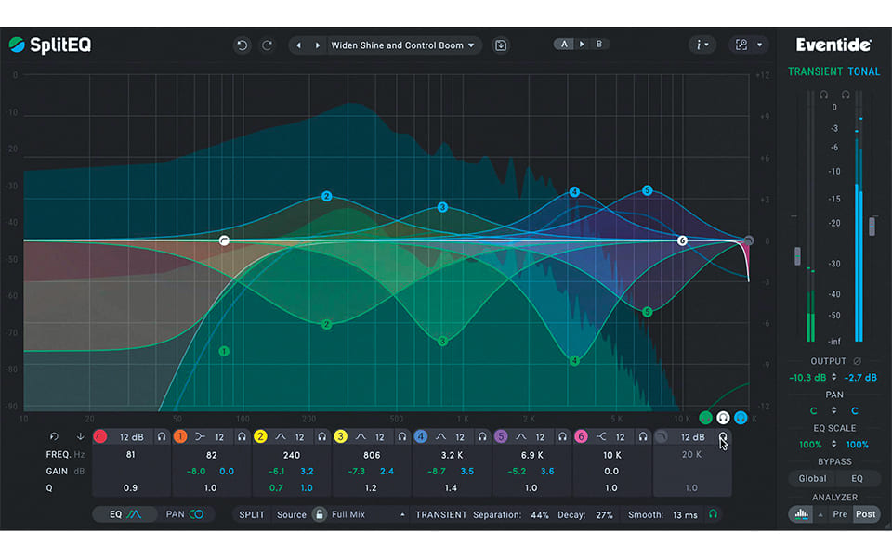The width and height of the screenshot is (892, 557).
Task: Switch to the PAN view tab
Action: [185, 514]
